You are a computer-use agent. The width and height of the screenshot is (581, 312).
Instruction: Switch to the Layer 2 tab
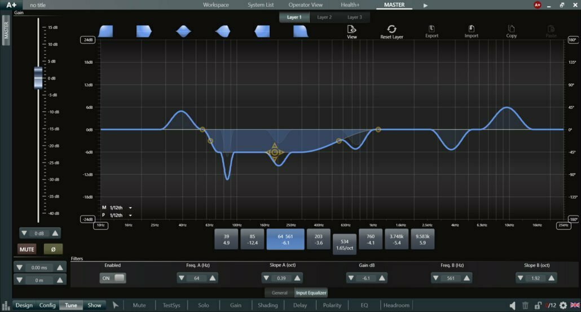(x=324, y=17)
